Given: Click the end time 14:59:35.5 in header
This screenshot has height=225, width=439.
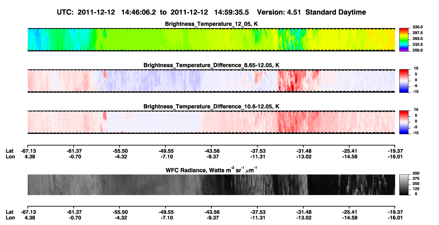Looking at the screenshot, I should (x=232, y=12).
